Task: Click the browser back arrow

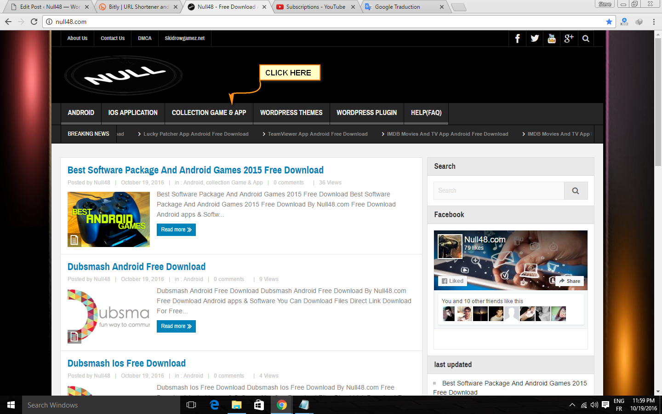Action: (x=8, y=22)
